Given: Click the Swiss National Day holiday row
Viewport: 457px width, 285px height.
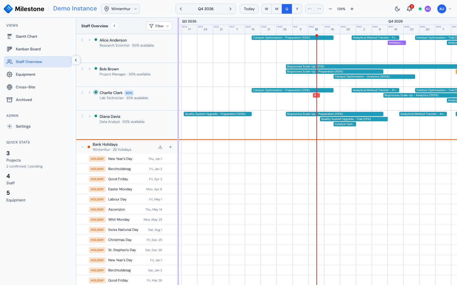Looking at the screenshot, I should point(127,230).
